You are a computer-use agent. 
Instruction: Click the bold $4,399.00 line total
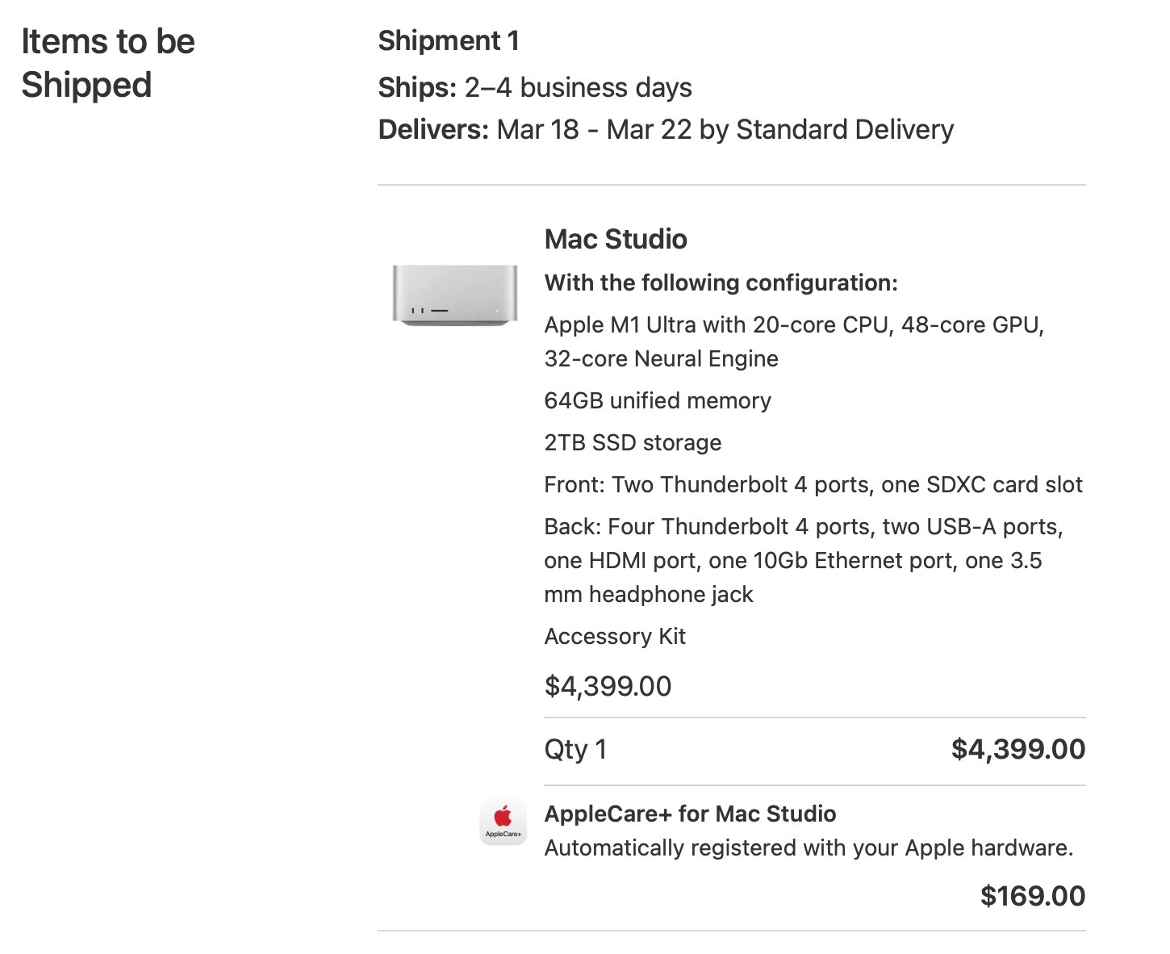(1018, 749)
